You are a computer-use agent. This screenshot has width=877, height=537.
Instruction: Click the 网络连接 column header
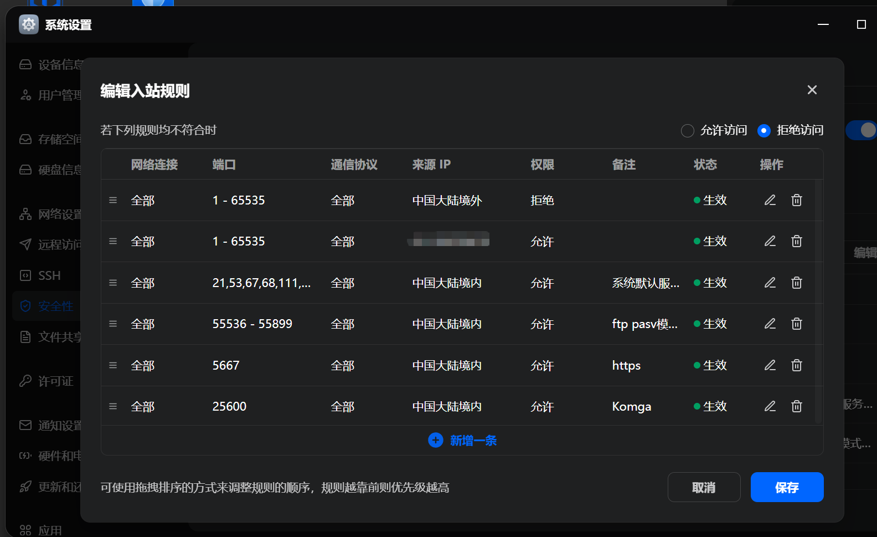pos(154,165)
